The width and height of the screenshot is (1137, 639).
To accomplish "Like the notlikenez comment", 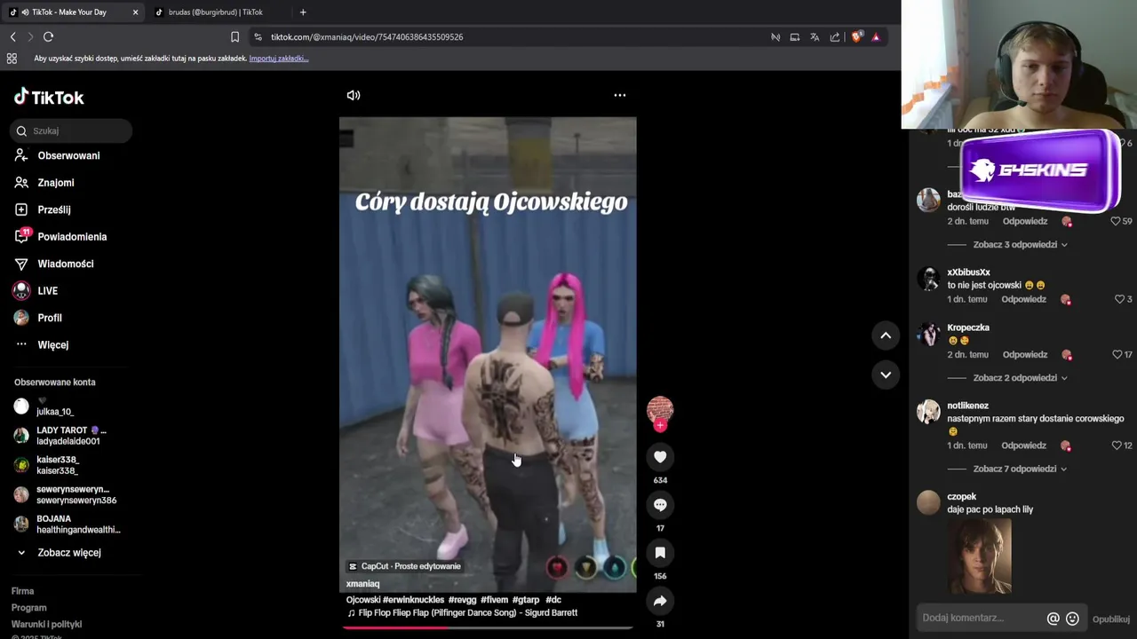I will [1117, 446].
